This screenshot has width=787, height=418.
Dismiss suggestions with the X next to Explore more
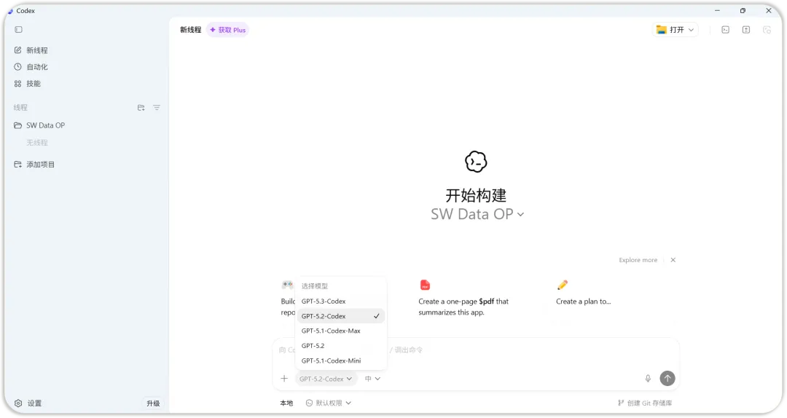[673, 260]
